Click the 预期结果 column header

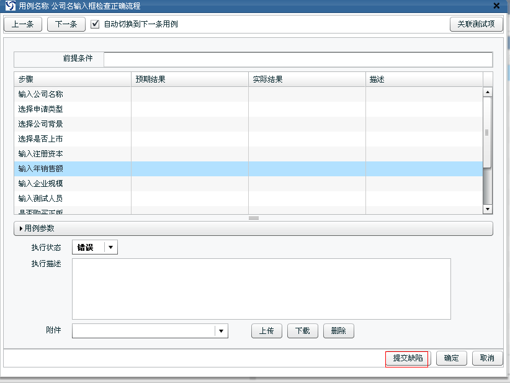(189, 79)
